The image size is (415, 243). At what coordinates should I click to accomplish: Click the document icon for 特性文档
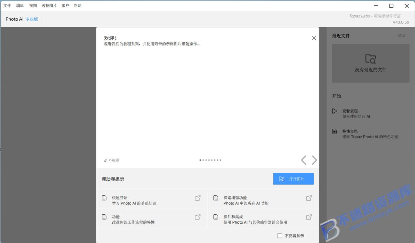[334, 131]
